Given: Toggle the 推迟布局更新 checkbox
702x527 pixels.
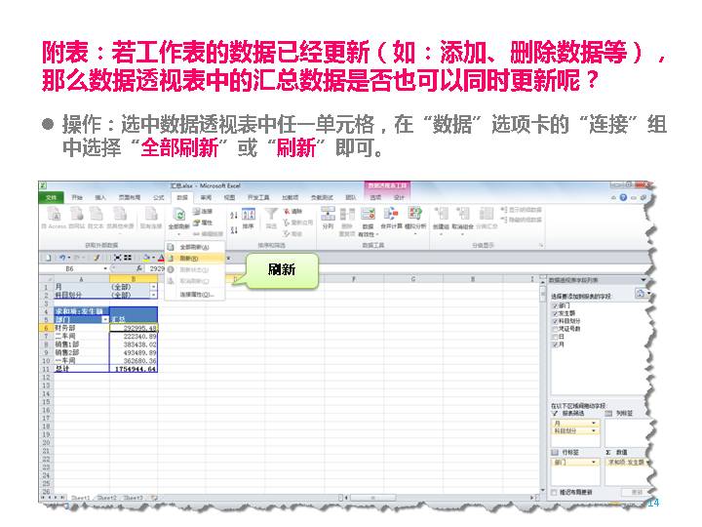Looking at the screenshot, I should (x=555, y=492).
